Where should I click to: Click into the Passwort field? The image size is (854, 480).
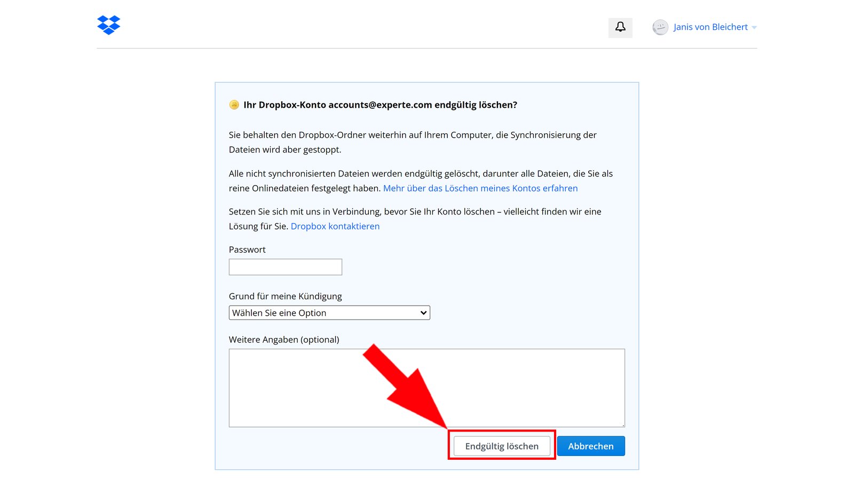(x=285, y=267)
